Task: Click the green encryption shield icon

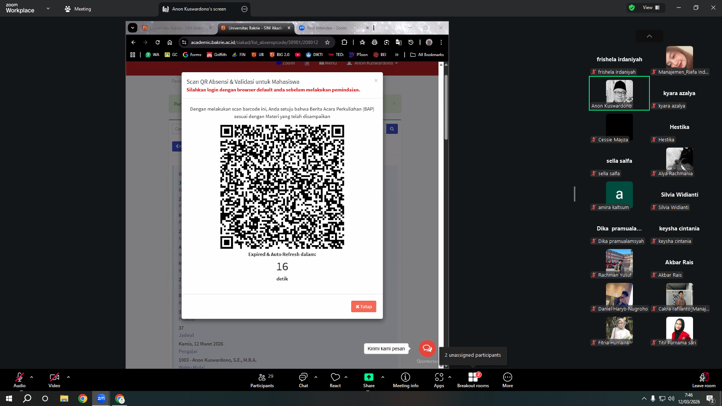Action: coord(632,8)
